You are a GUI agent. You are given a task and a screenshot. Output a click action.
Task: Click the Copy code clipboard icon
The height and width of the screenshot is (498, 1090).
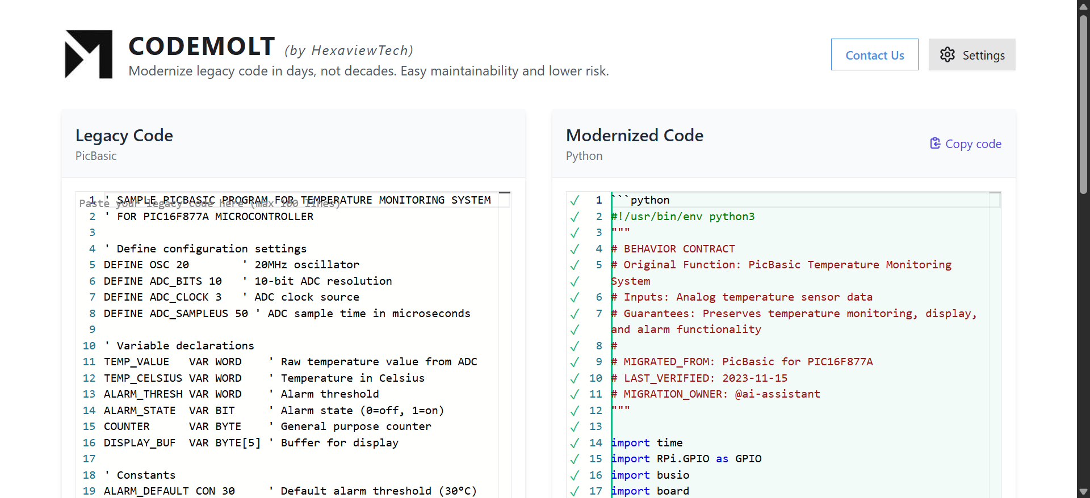935,144
